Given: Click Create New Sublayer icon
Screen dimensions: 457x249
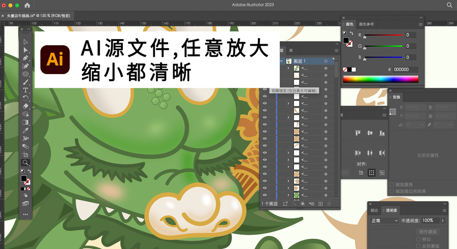Looking at the screenshot, I should pos(312,203).
